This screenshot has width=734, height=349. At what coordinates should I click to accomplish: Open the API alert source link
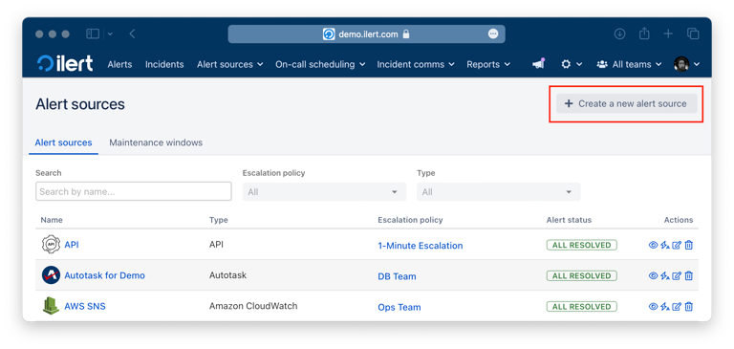72,245
